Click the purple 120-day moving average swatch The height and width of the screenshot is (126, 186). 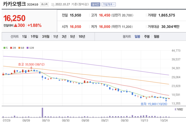tap(28, 48)
